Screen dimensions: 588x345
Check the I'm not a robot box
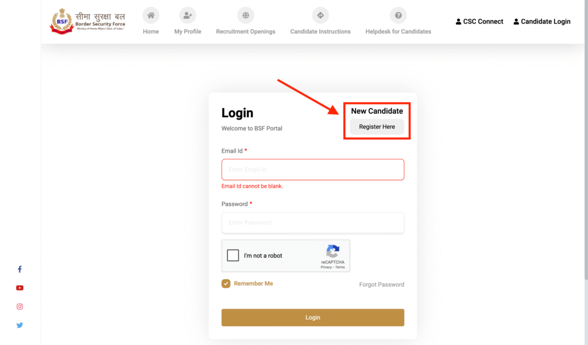[233, 255]
